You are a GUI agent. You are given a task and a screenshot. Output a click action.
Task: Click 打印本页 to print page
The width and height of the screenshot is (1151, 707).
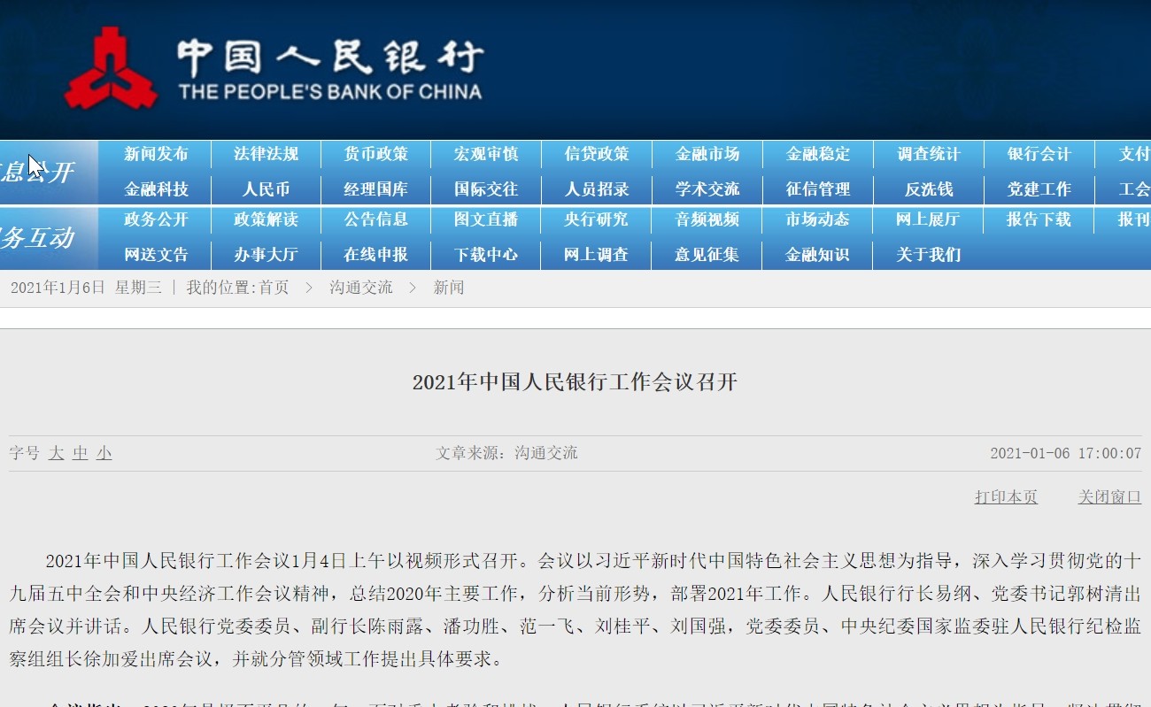[x=1007, y=497]
